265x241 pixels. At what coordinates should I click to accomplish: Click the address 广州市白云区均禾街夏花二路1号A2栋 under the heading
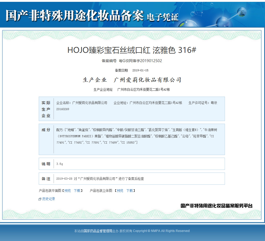click(144, 89)
